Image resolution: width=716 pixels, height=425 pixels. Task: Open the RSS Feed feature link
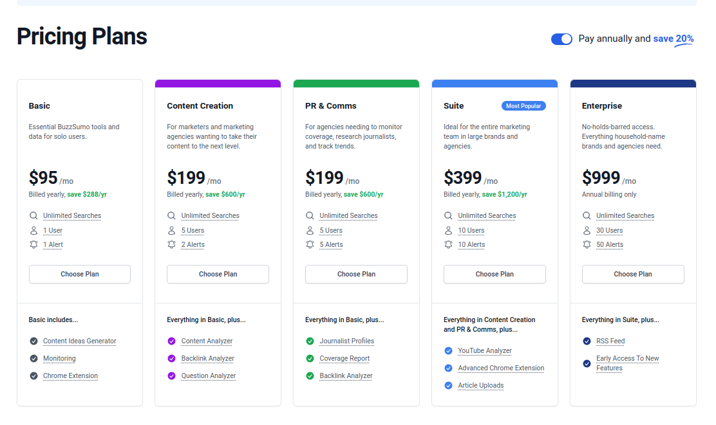(x=610, y=341)
